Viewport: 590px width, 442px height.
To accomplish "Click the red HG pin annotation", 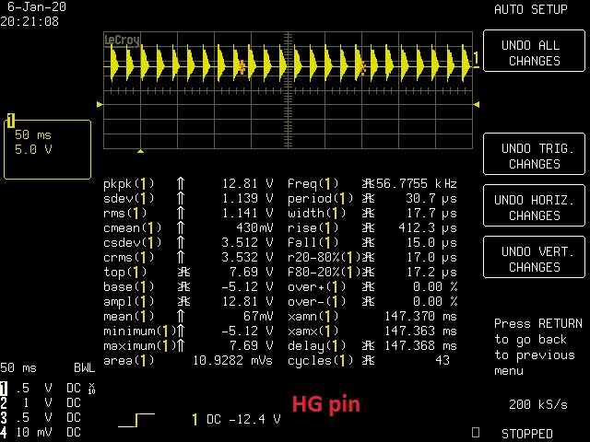I will [x=325, y=405].
